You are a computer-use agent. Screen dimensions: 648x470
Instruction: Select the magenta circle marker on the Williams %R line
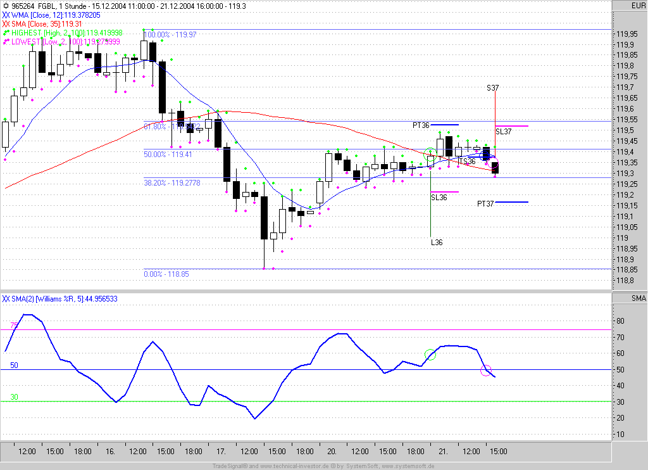pyautogui.click(x=486, y=371)
